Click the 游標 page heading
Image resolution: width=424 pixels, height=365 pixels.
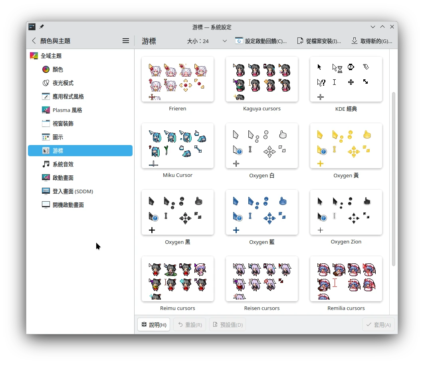coord(149,41)
